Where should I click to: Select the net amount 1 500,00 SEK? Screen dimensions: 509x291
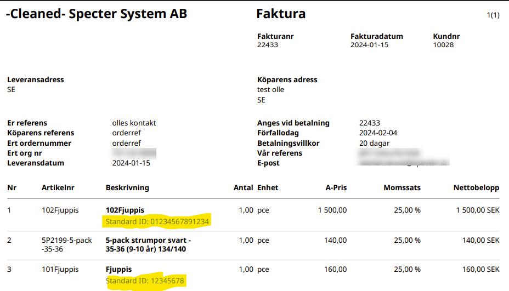477,209
